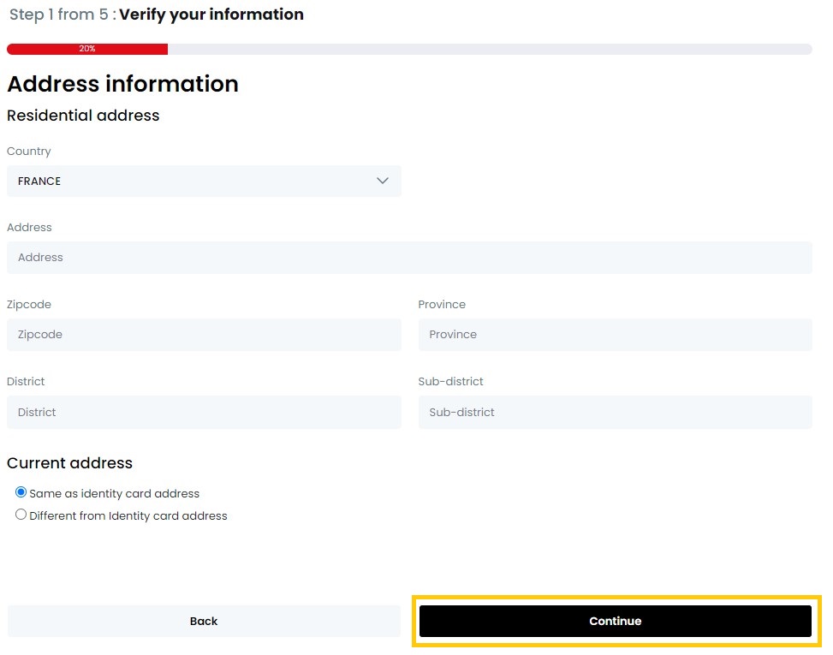Open the Country dropdown chevron

point(382,181)
